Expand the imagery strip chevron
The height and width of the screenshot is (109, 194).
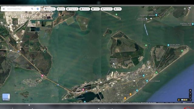[190, 100]
